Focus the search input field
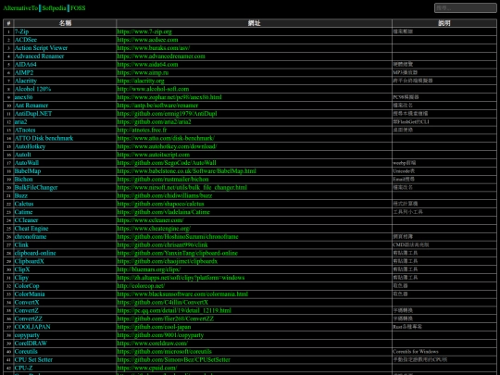 [x=465, y=8]
